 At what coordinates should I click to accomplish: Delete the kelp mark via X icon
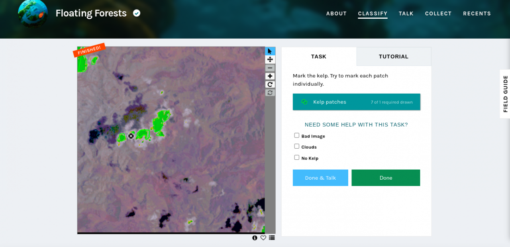coord(131,136)
